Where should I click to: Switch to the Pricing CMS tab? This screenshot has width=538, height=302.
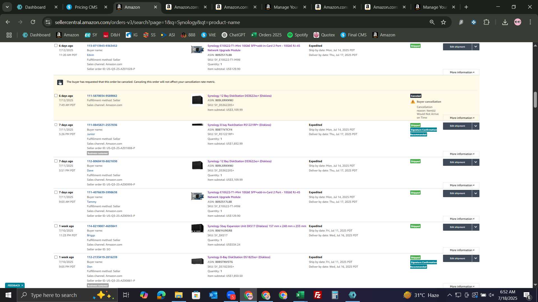(86, 7)
